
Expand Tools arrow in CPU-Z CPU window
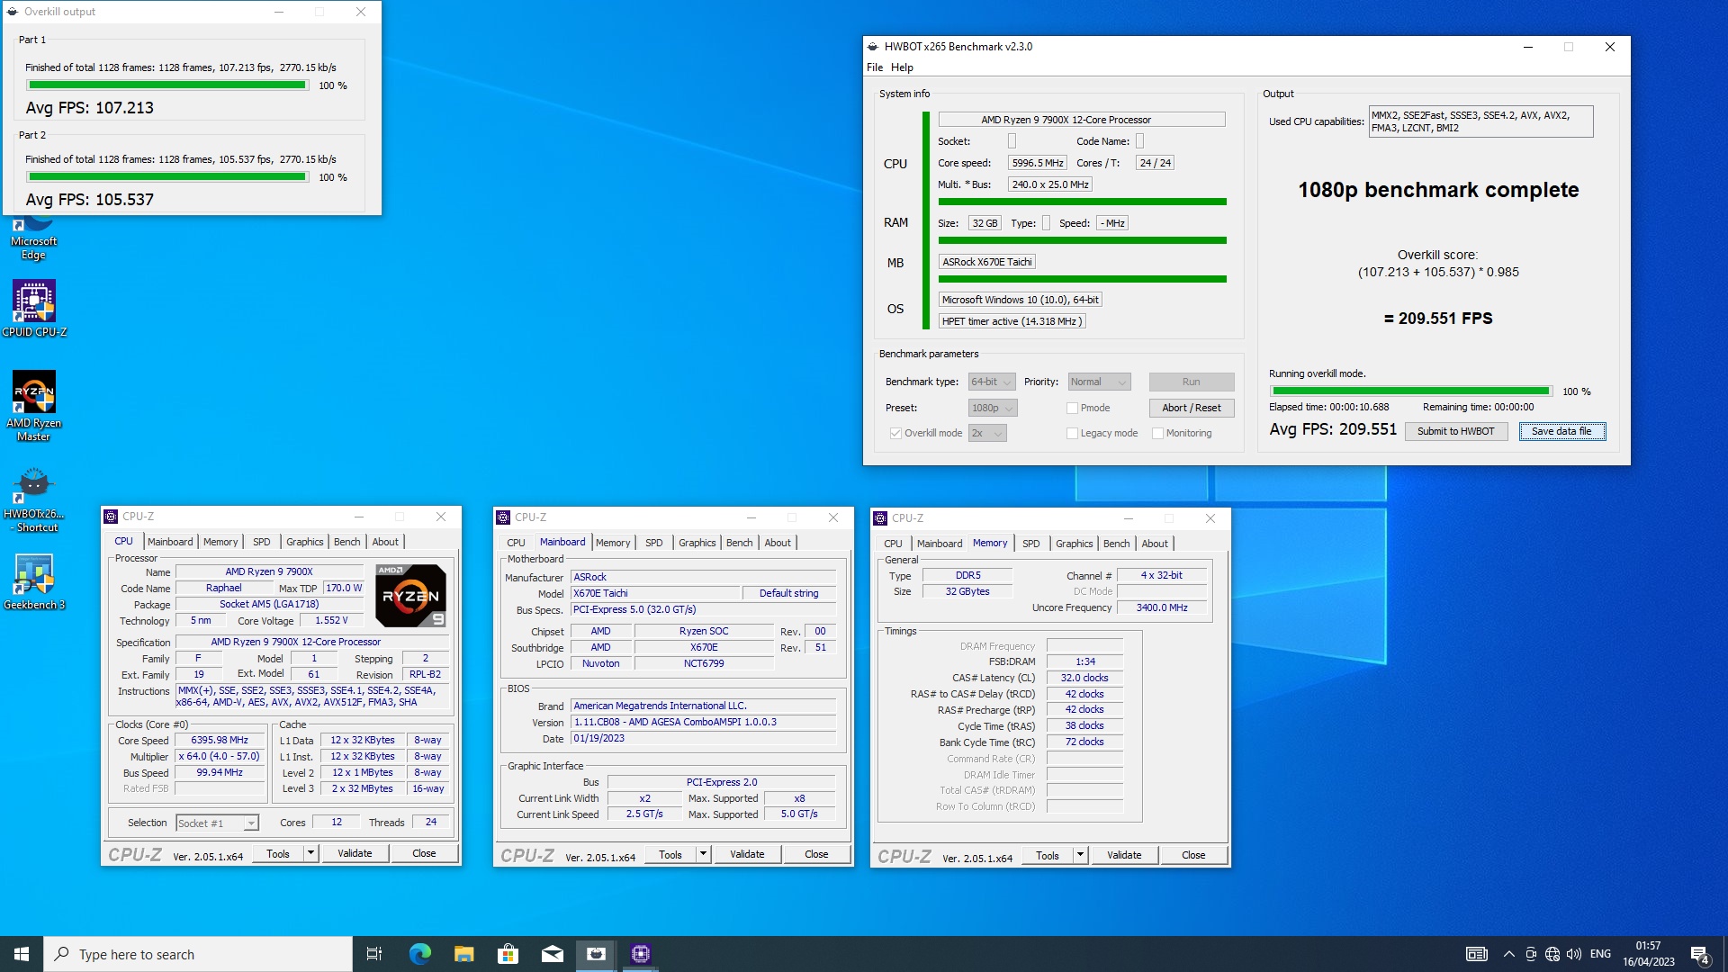[x=310, y=853]
